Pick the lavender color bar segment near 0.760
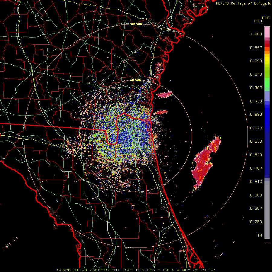 267,96
